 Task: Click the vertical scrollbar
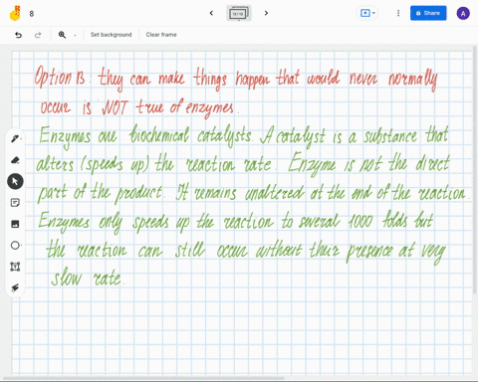[x=475, y=169]
